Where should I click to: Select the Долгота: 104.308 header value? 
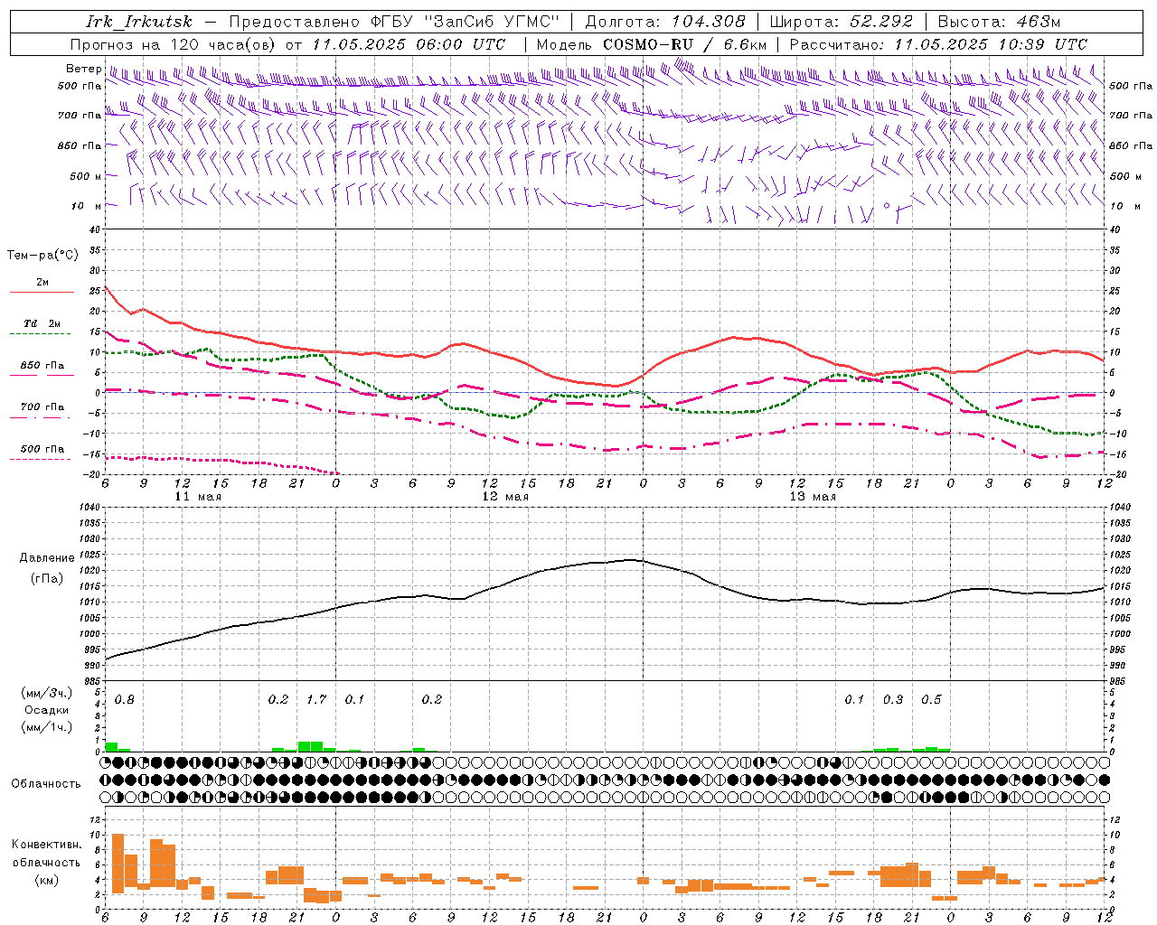(665, 22)
